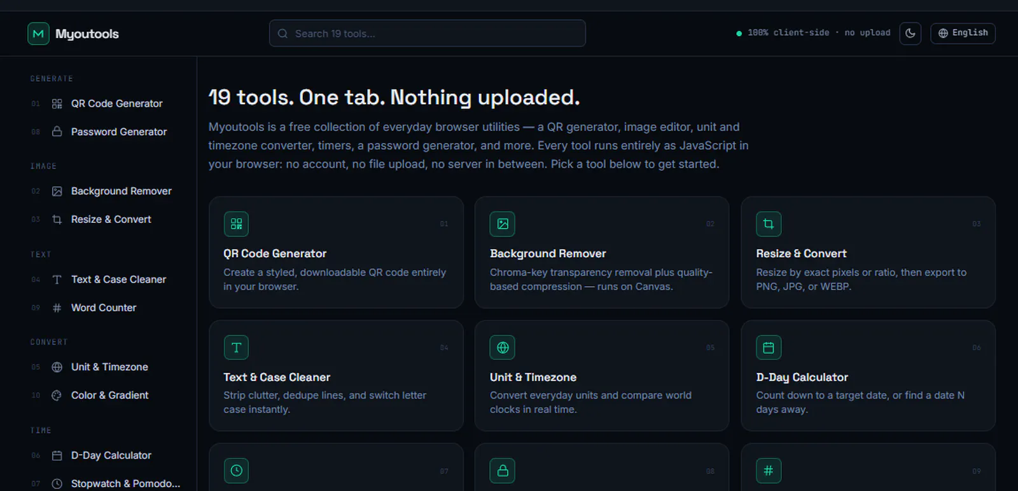This screenshot has height=491, width=1018.
Task: Click the globe icon in language button
Action: (x=943, y=33)
